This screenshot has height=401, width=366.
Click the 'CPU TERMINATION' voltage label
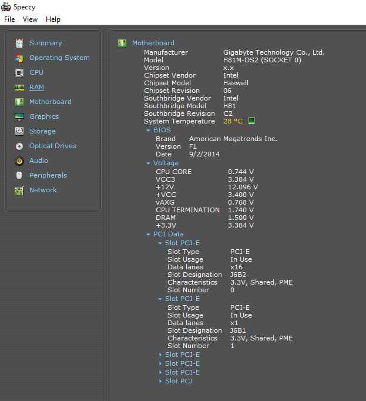click(x=187, y=210)
